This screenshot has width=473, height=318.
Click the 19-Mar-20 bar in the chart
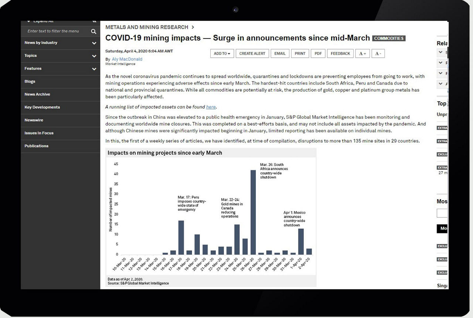click(197, 244)
